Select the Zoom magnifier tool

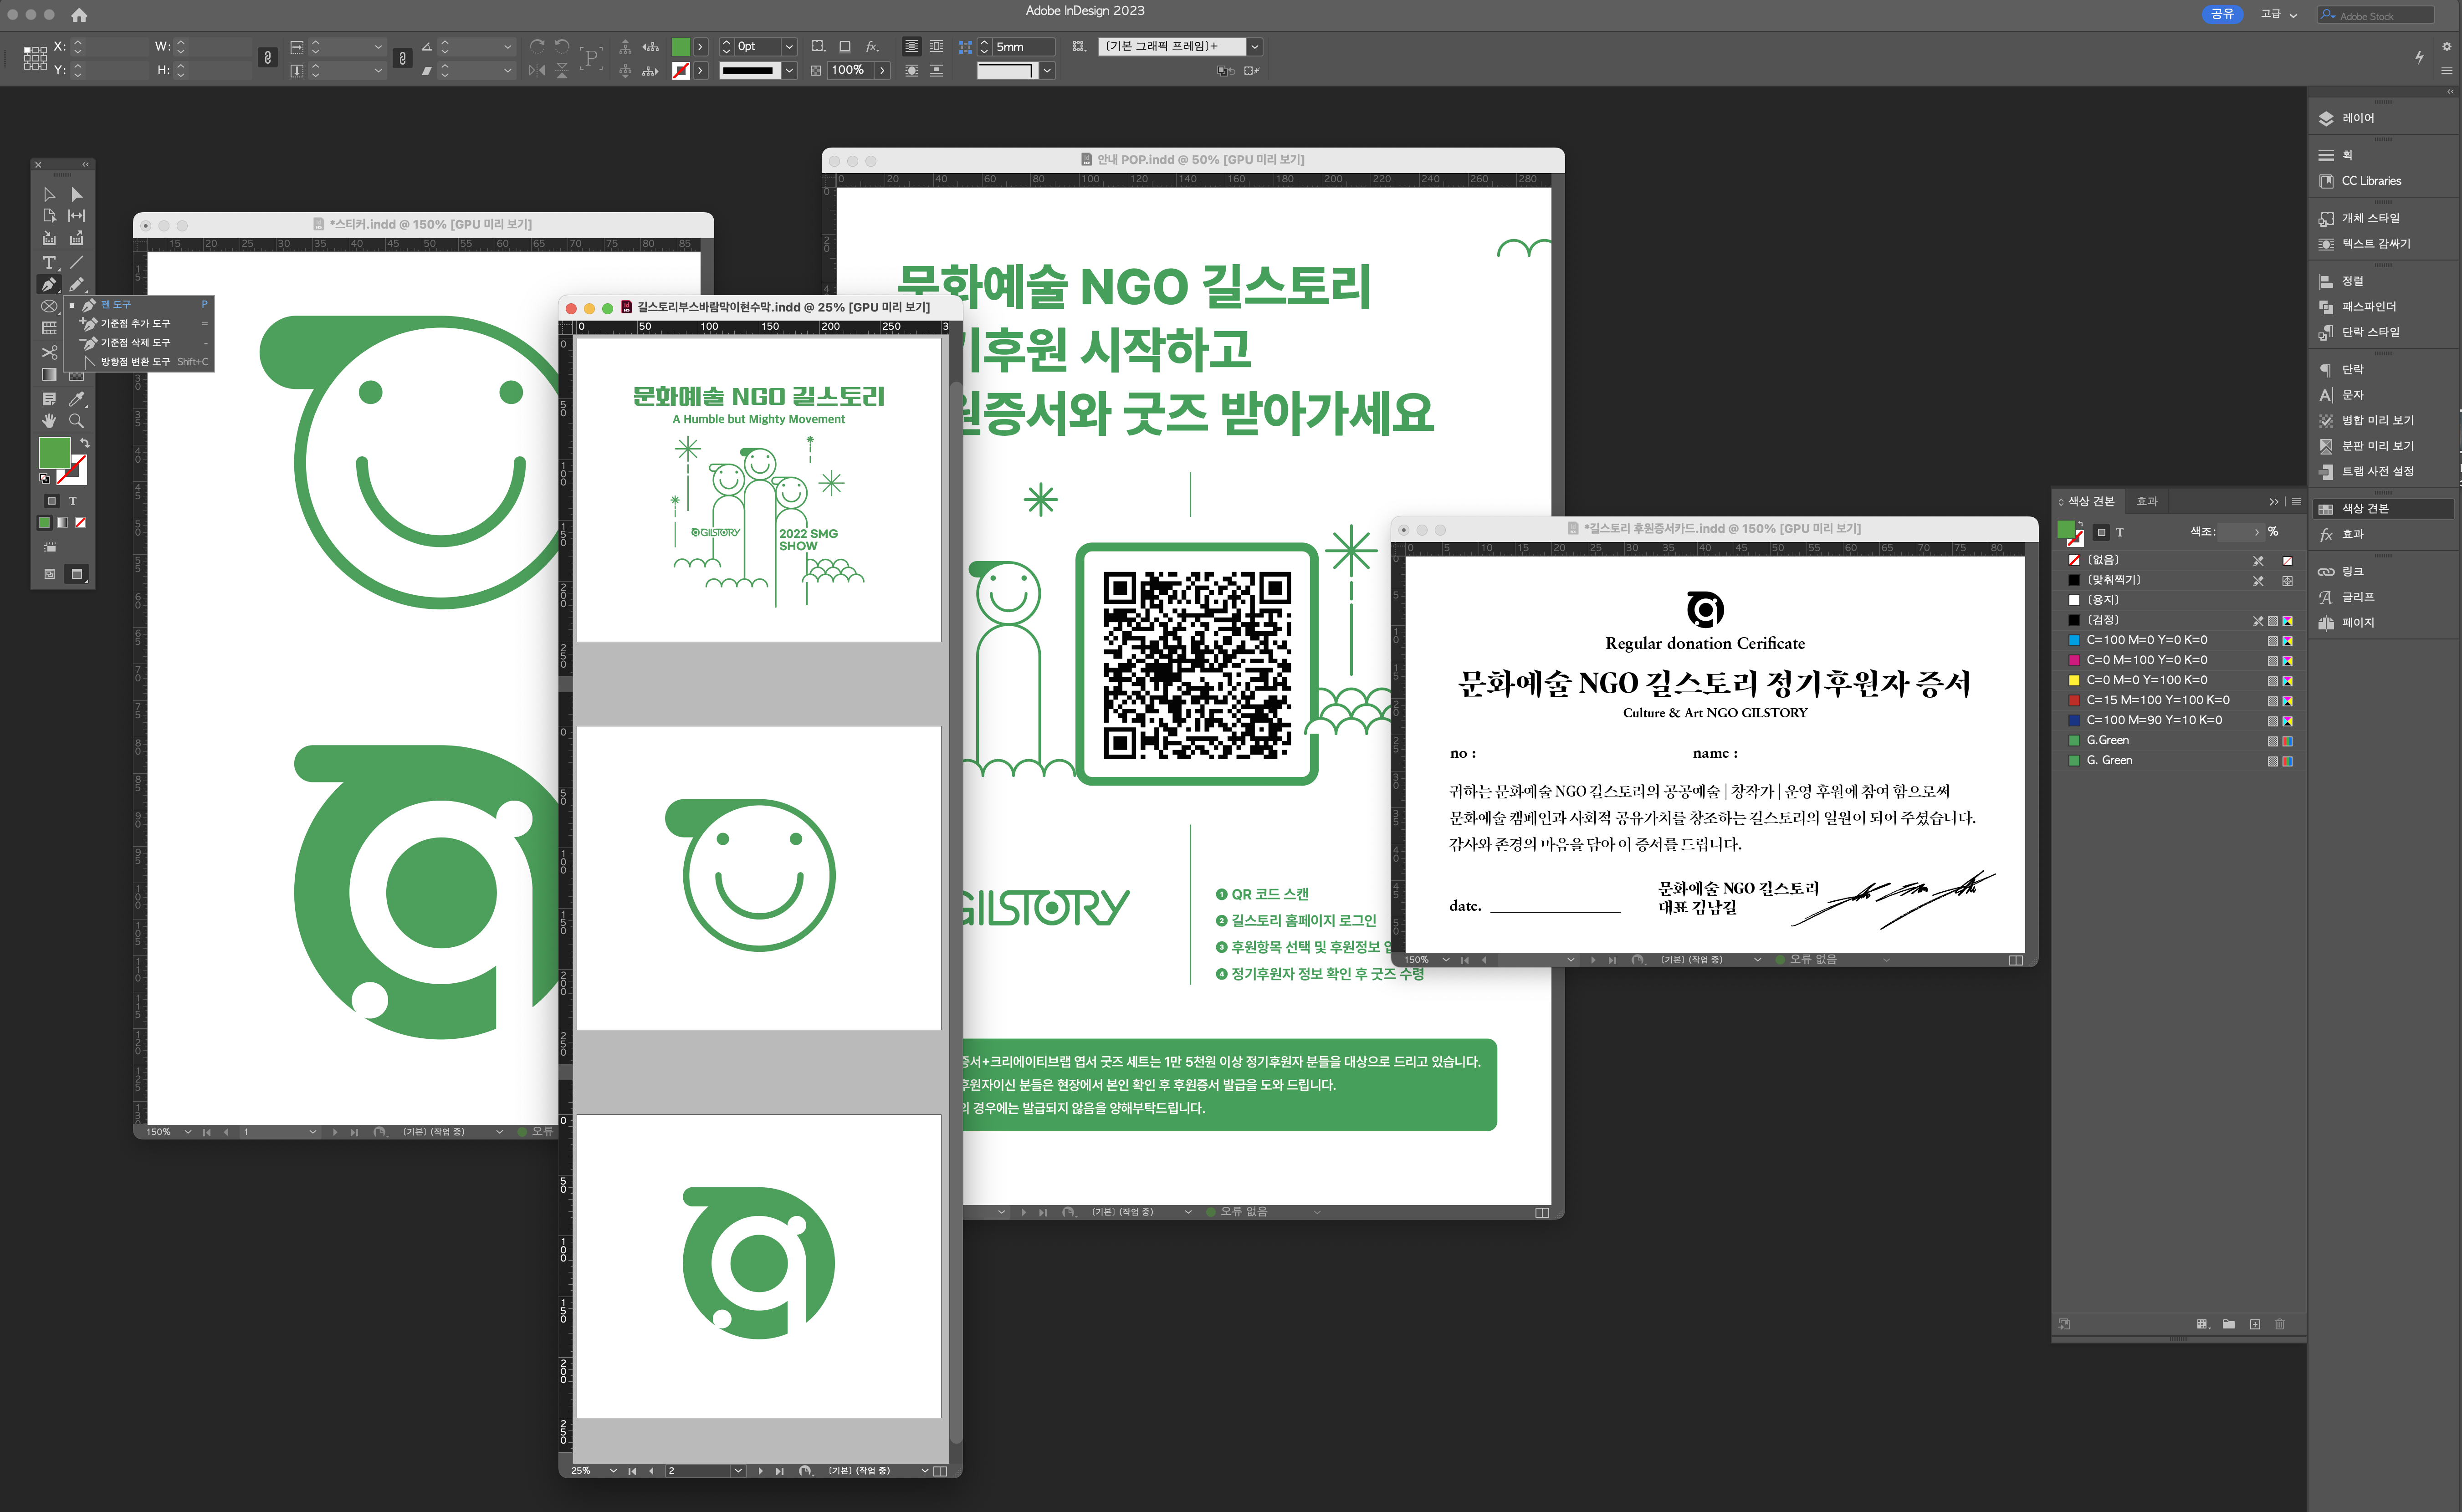[77, 421]
